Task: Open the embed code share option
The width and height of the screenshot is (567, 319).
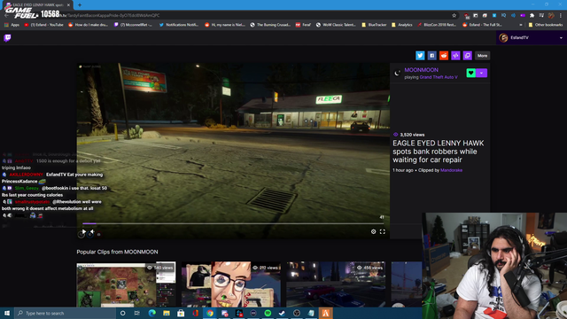Action: point(455,56)
